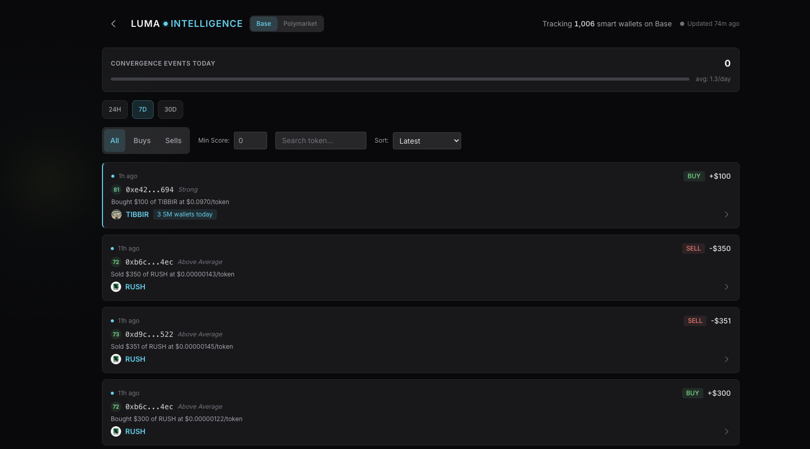Expand the TIBBIR trade card chevron
Viewport: 810px width, 449px height.
point(726,214)
